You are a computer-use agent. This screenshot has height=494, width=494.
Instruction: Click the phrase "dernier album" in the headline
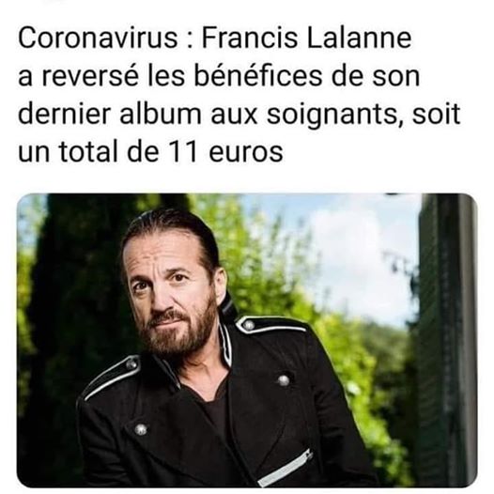(110, 114)
